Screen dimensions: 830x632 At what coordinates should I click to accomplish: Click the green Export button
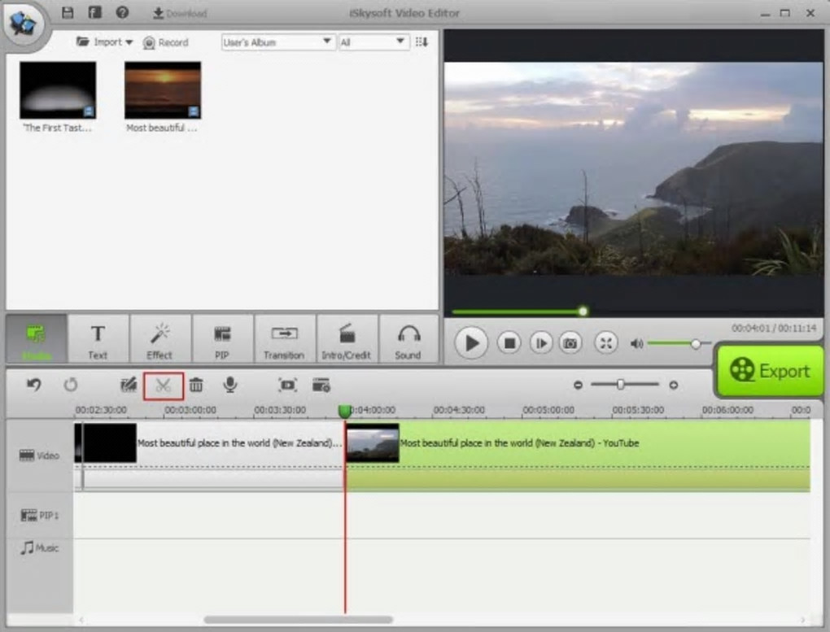tap(770, 371)
